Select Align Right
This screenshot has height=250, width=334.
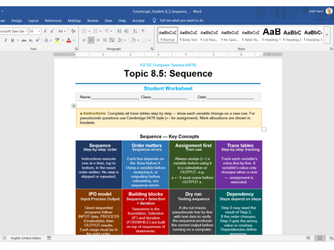(x=98, y=40)
